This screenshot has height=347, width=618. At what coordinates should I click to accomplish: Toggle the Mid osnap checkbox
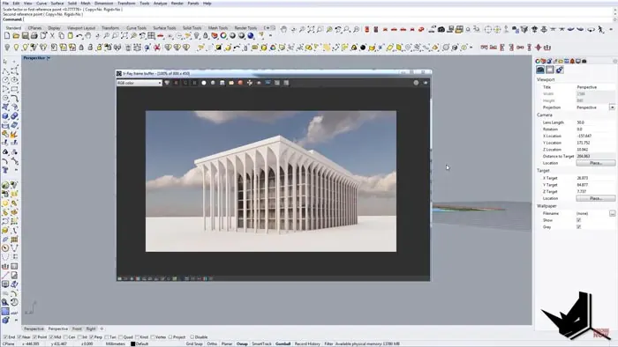point(51,337)
